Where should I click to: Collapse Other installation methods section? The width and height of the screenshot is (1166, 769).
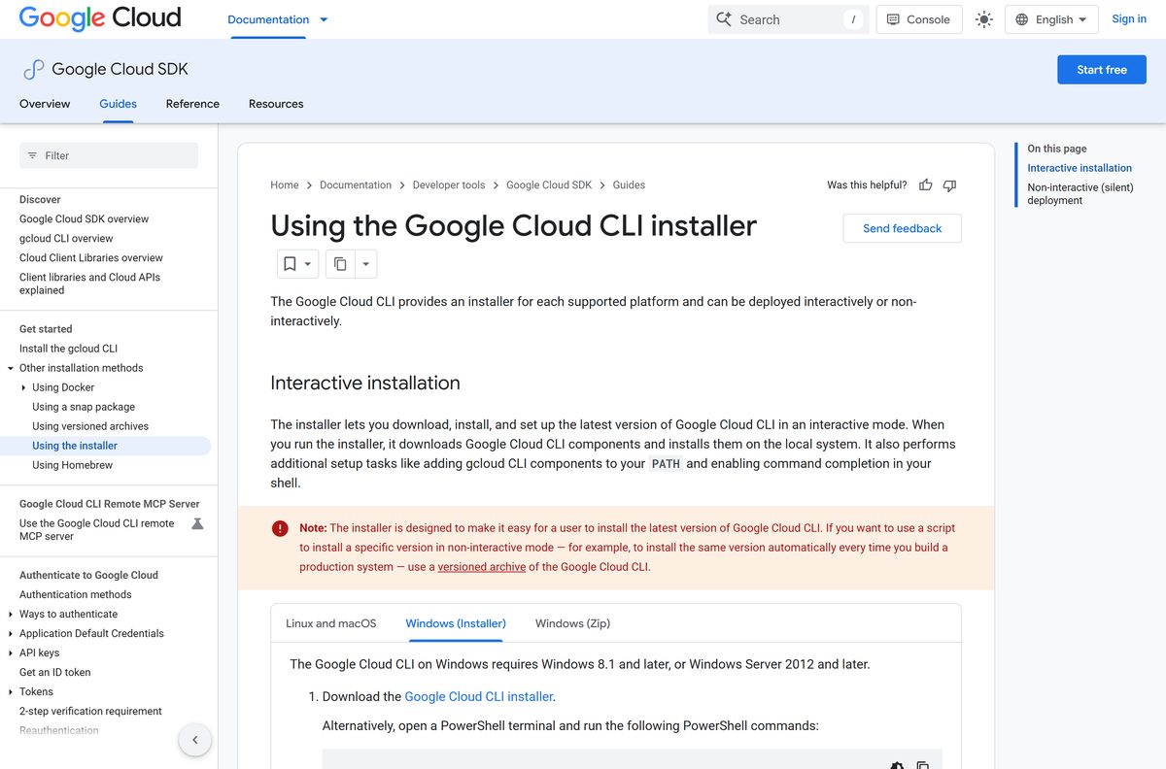point(10,368)
